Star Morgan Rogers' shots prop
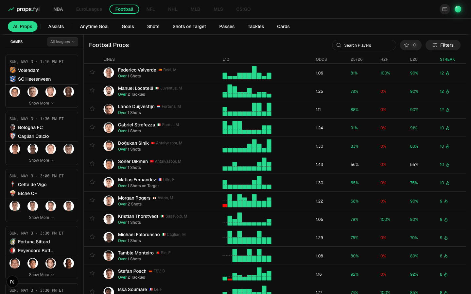 click(x=92, y=200)
